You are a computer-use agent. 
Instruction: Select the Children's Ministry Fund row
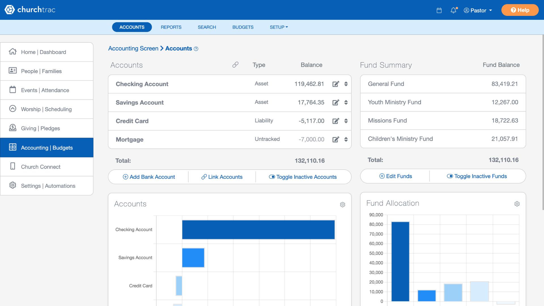click(443, 139)
